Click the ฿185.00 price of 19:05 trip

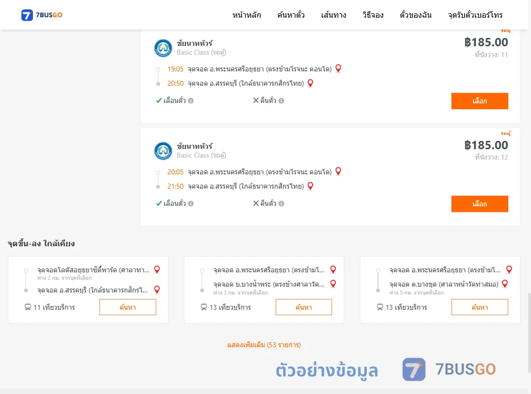(x=486, y=42)
